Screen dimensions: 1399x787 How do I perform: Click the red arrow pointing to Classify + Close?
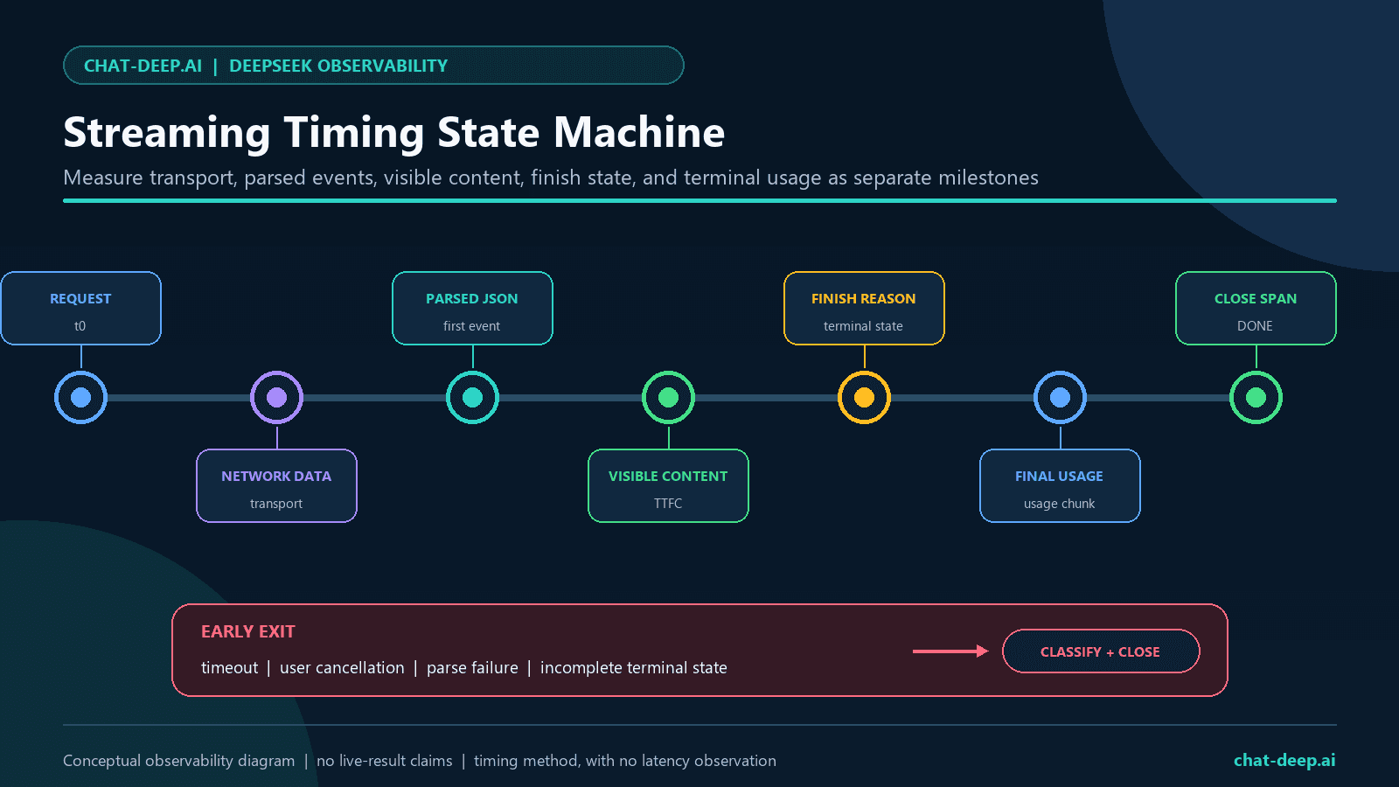click(950, 651)
